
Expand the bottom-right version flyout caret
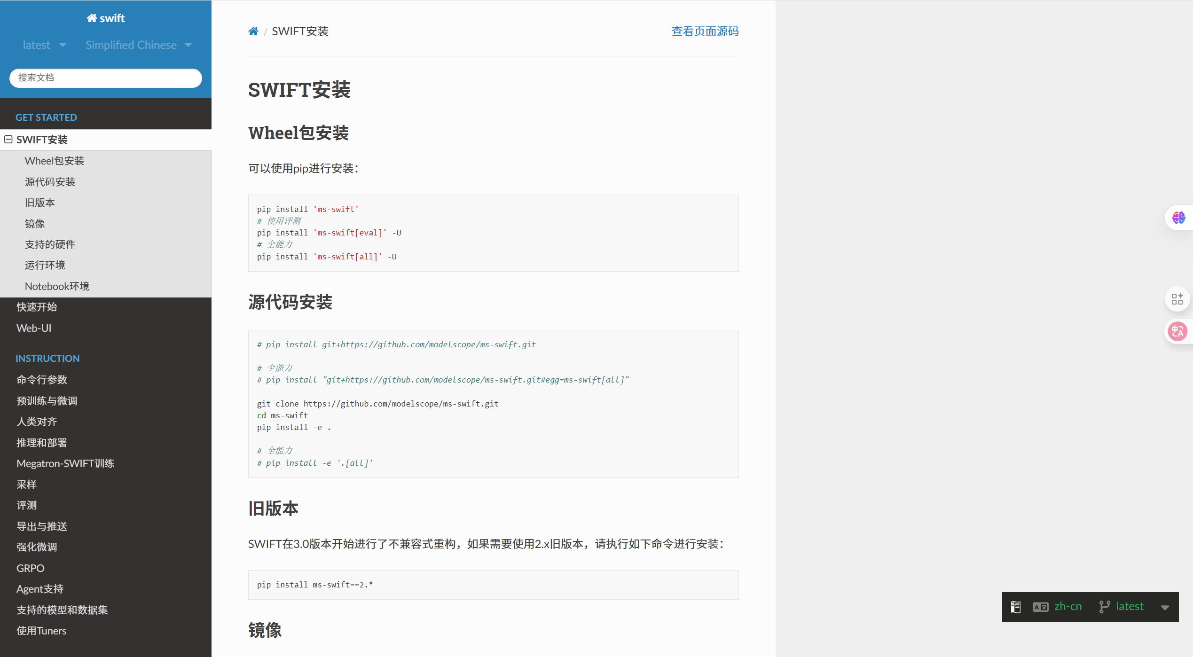coord(1165,608)
